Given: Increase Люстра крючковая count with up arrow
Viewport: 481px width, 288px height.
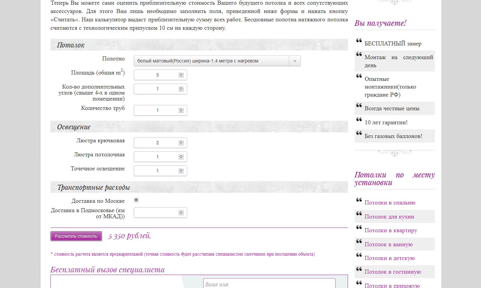Looking at the screenshot, I should point(181,141).
